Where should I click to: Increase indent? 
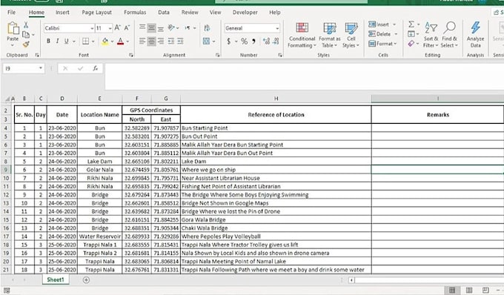[180, 41]
